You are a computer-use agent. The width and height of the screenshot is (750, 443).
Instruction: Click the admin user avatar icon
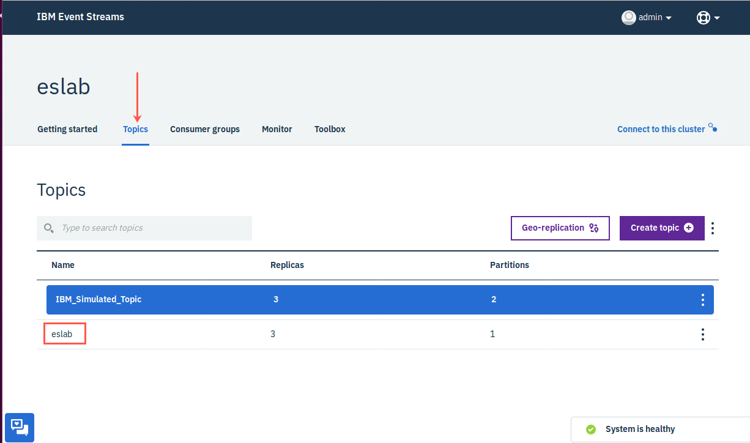628,18
